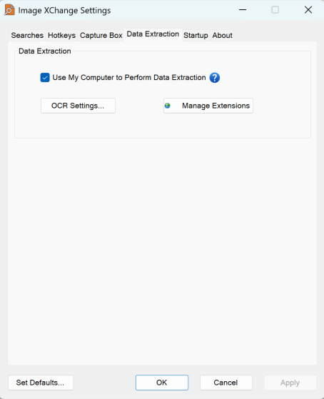Confirm settings with OK

[x=162, y=383]
